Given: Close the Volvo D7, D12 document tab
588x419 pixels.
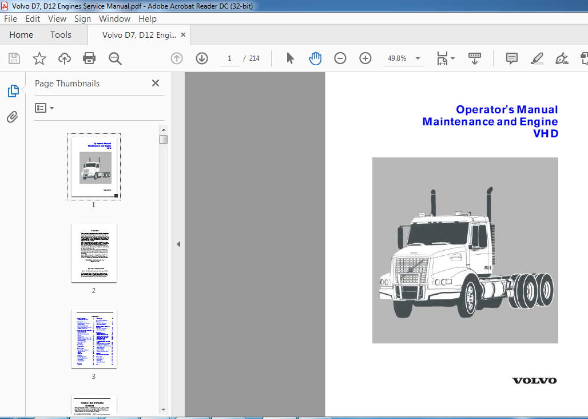Looking at the screenshot, I should click(x=184, y=34).
